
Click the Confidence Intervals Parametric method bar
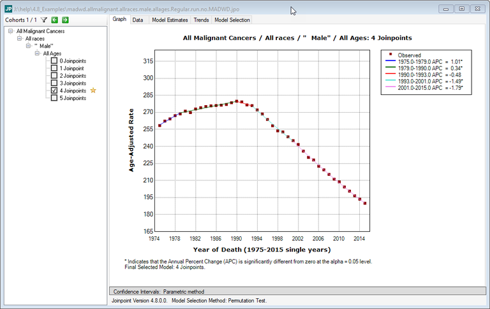[x=297, y=291]
